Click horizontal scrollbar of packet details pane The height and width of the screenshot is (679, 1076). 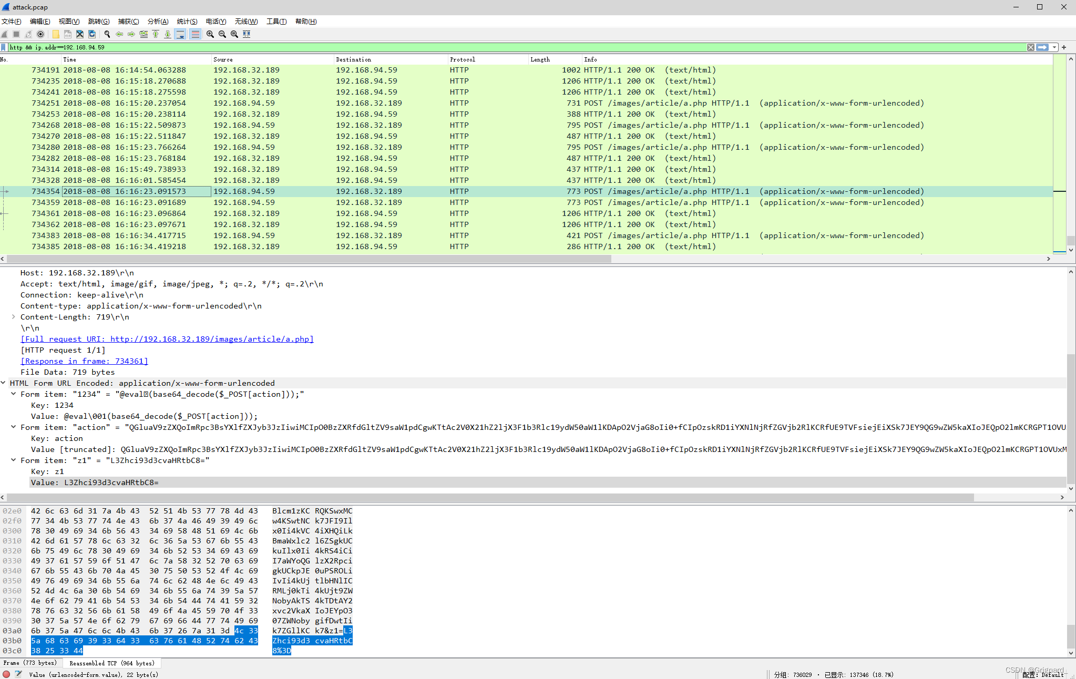490,497
